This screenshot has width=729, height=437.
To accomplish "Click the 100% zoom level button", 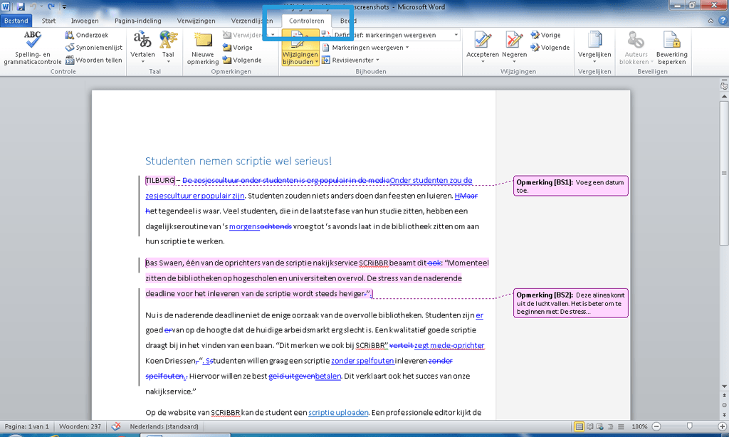I will coord(639,426).
